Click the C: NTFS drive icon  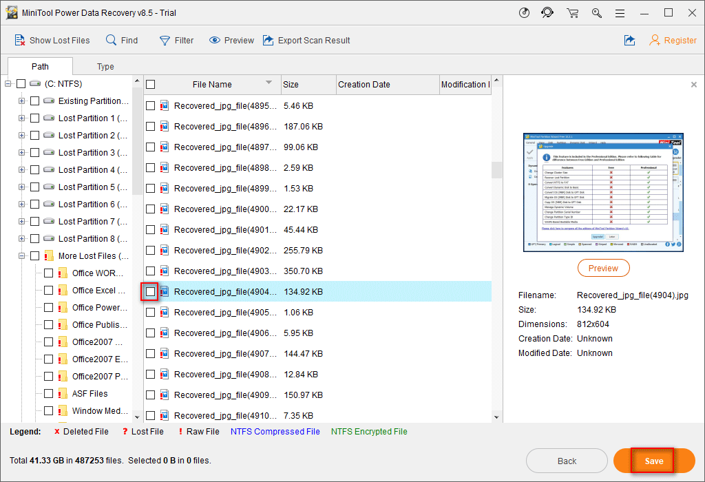pos(35,83)
